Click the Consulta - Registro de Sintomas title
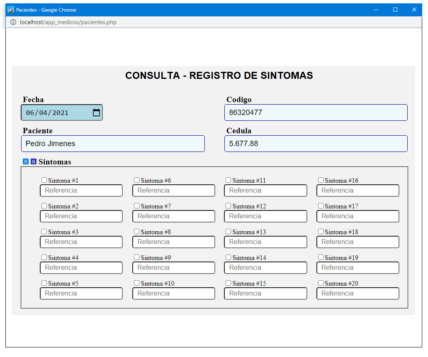This screenshot has height=357, width=428. pyautogui.click(x=219, y=76)
